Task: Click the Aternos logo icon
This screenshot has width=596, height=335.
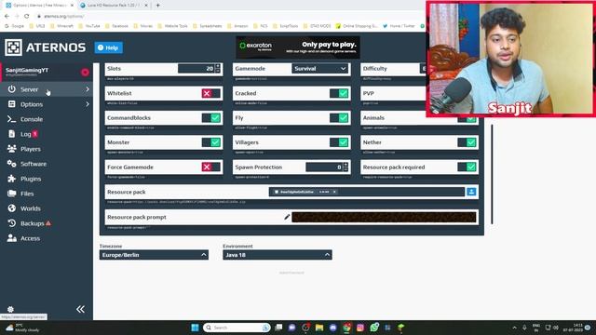Action: 13,47
